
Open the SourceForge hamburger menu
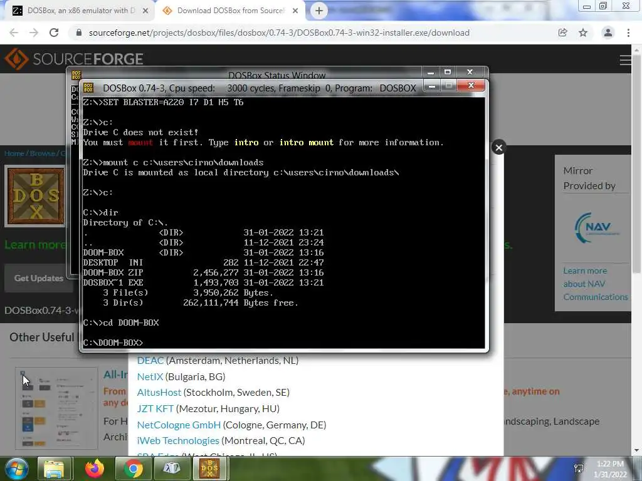[625, 60]
